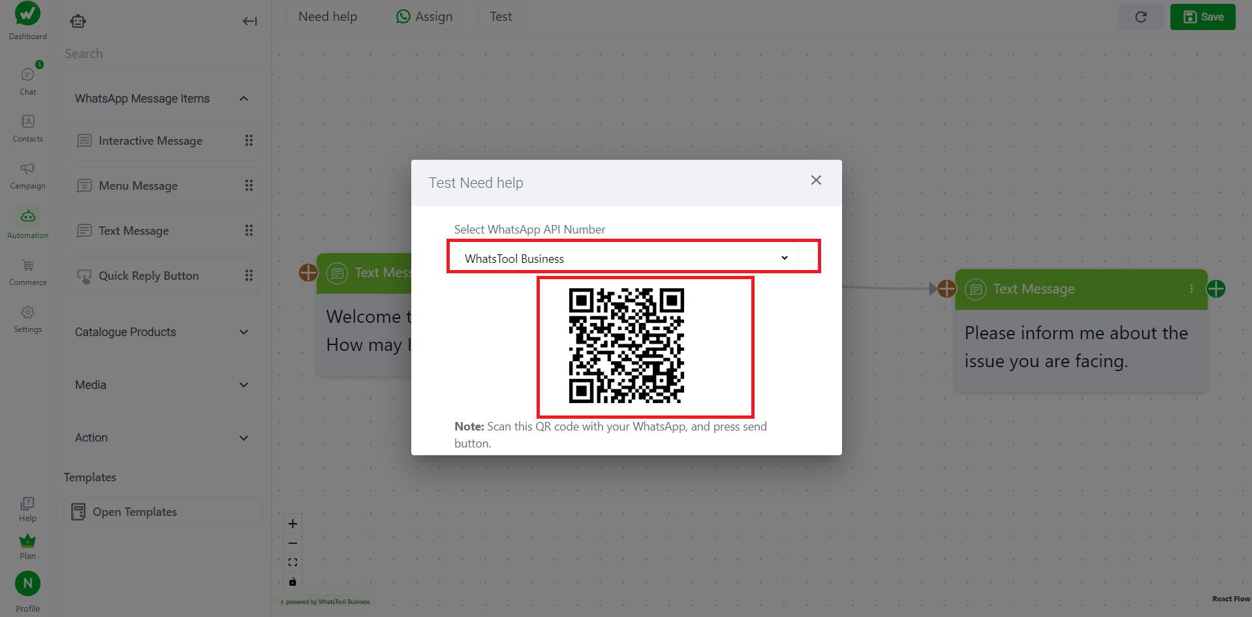Click the bot icon above Search
The image size is (1252, 617).
click(78, 22)
